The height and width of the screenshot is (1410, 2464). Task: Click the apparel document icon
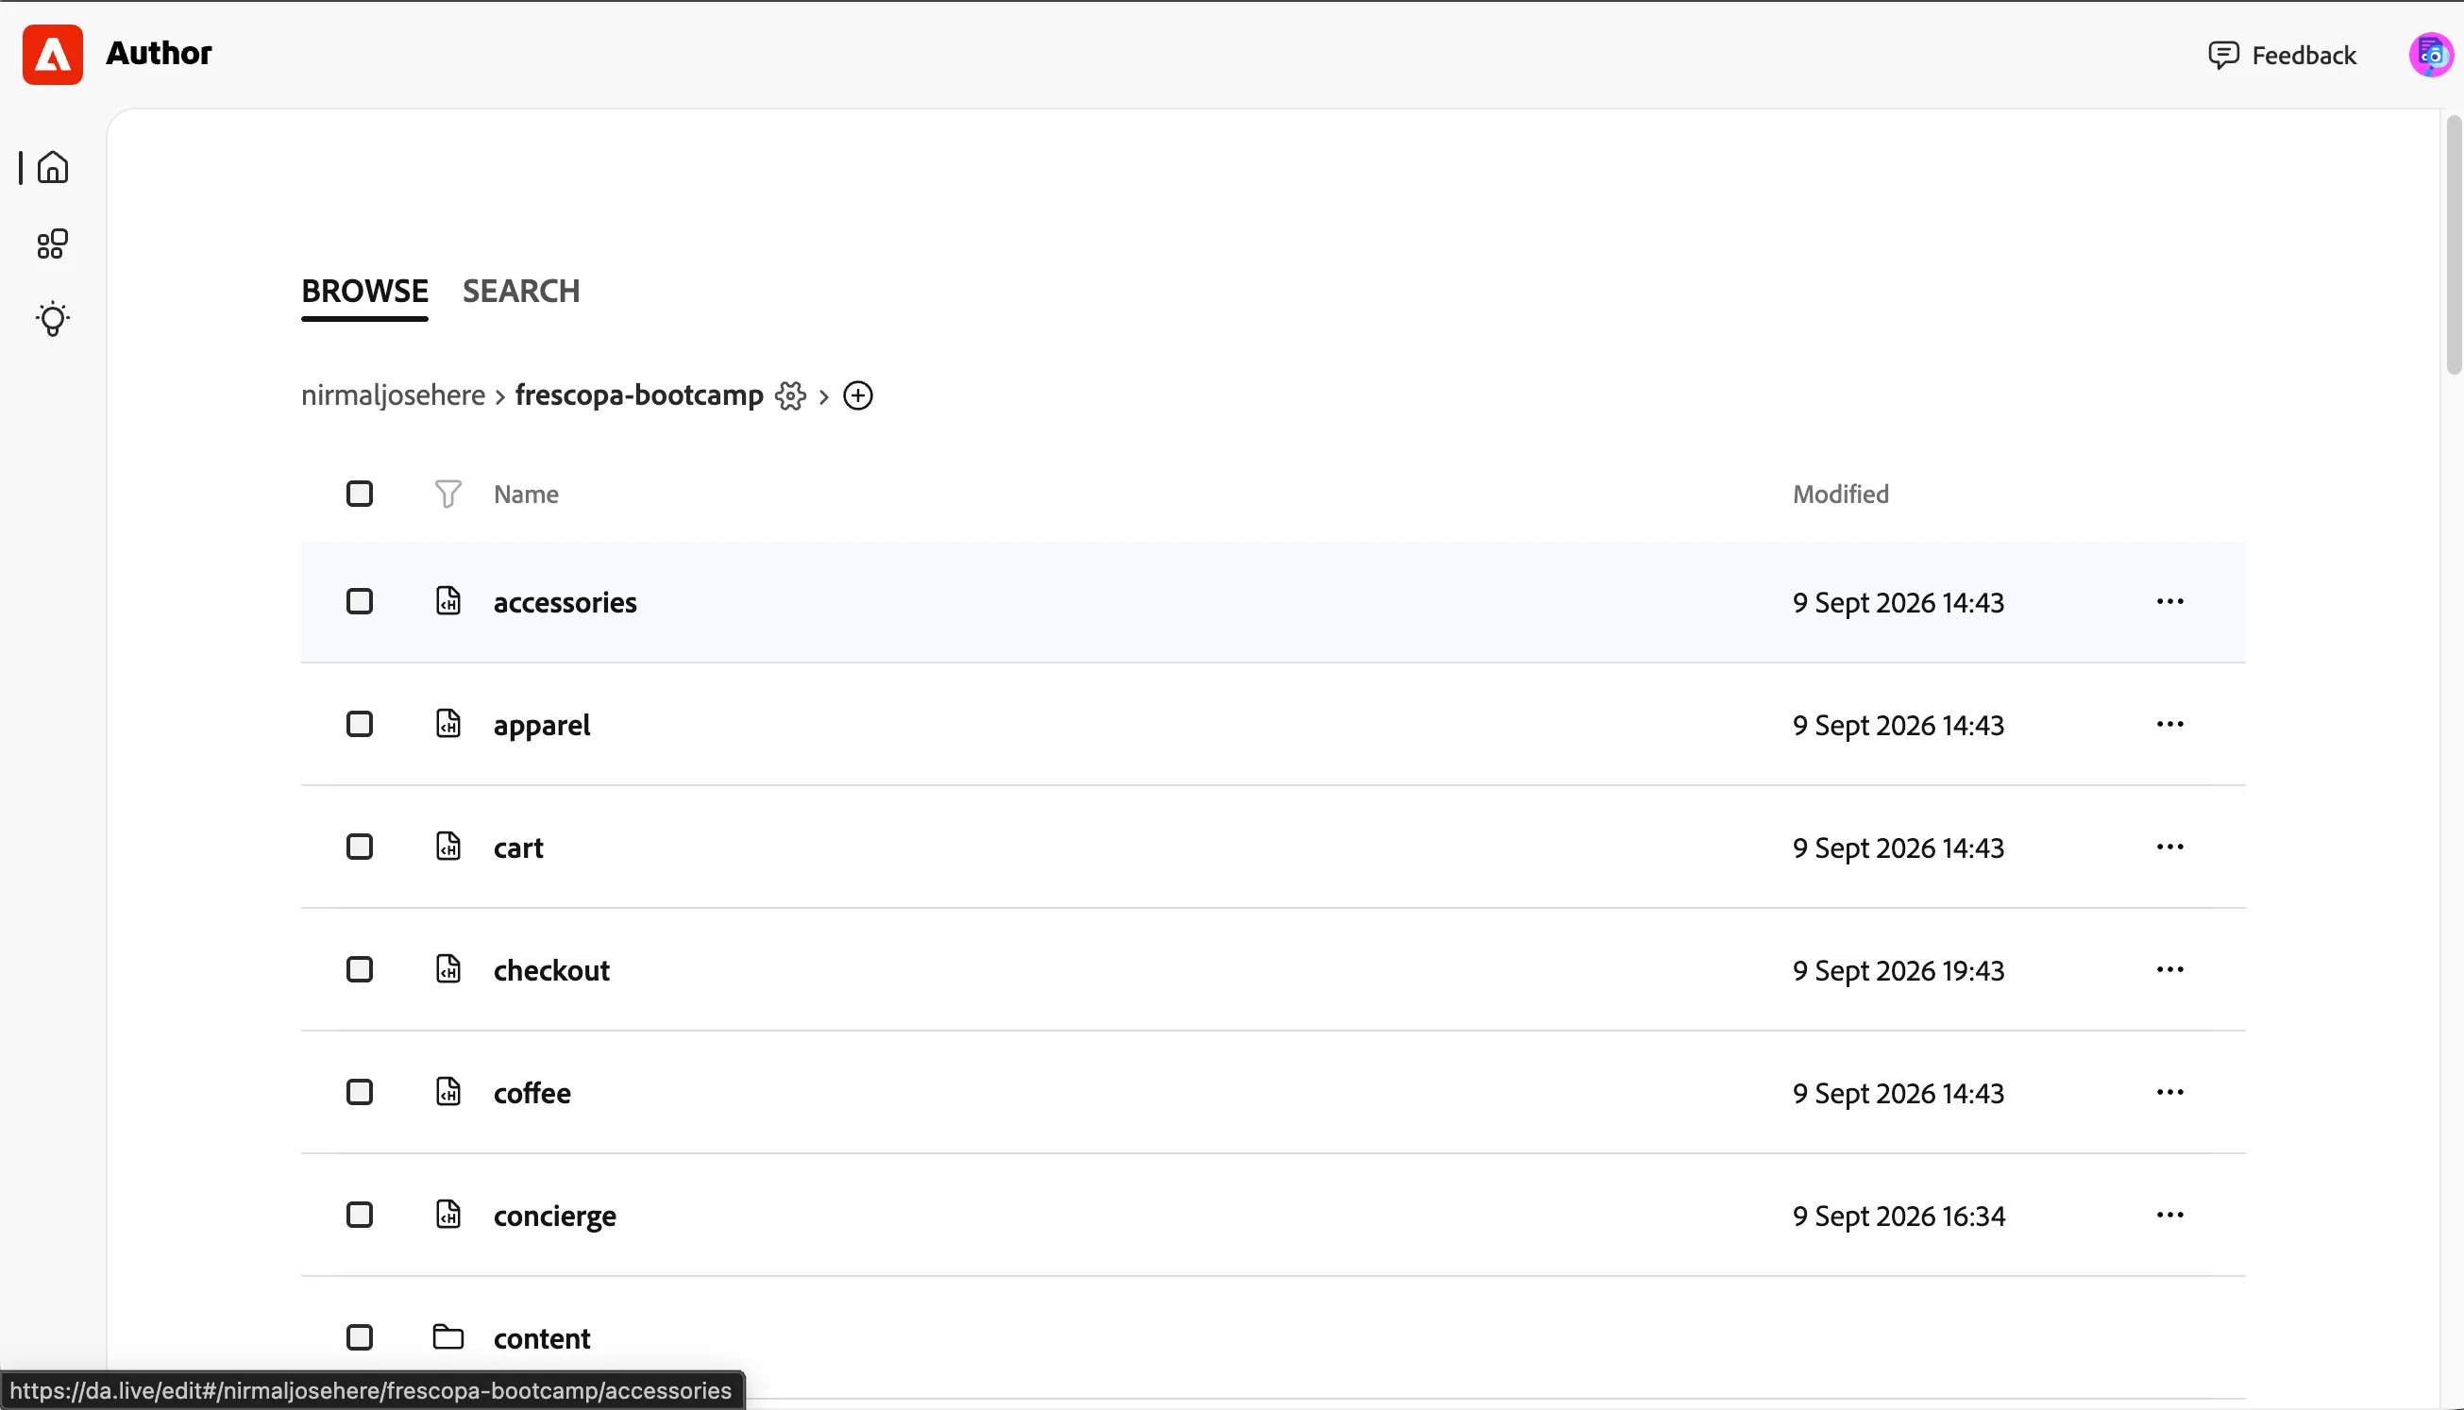pos(447,723)
